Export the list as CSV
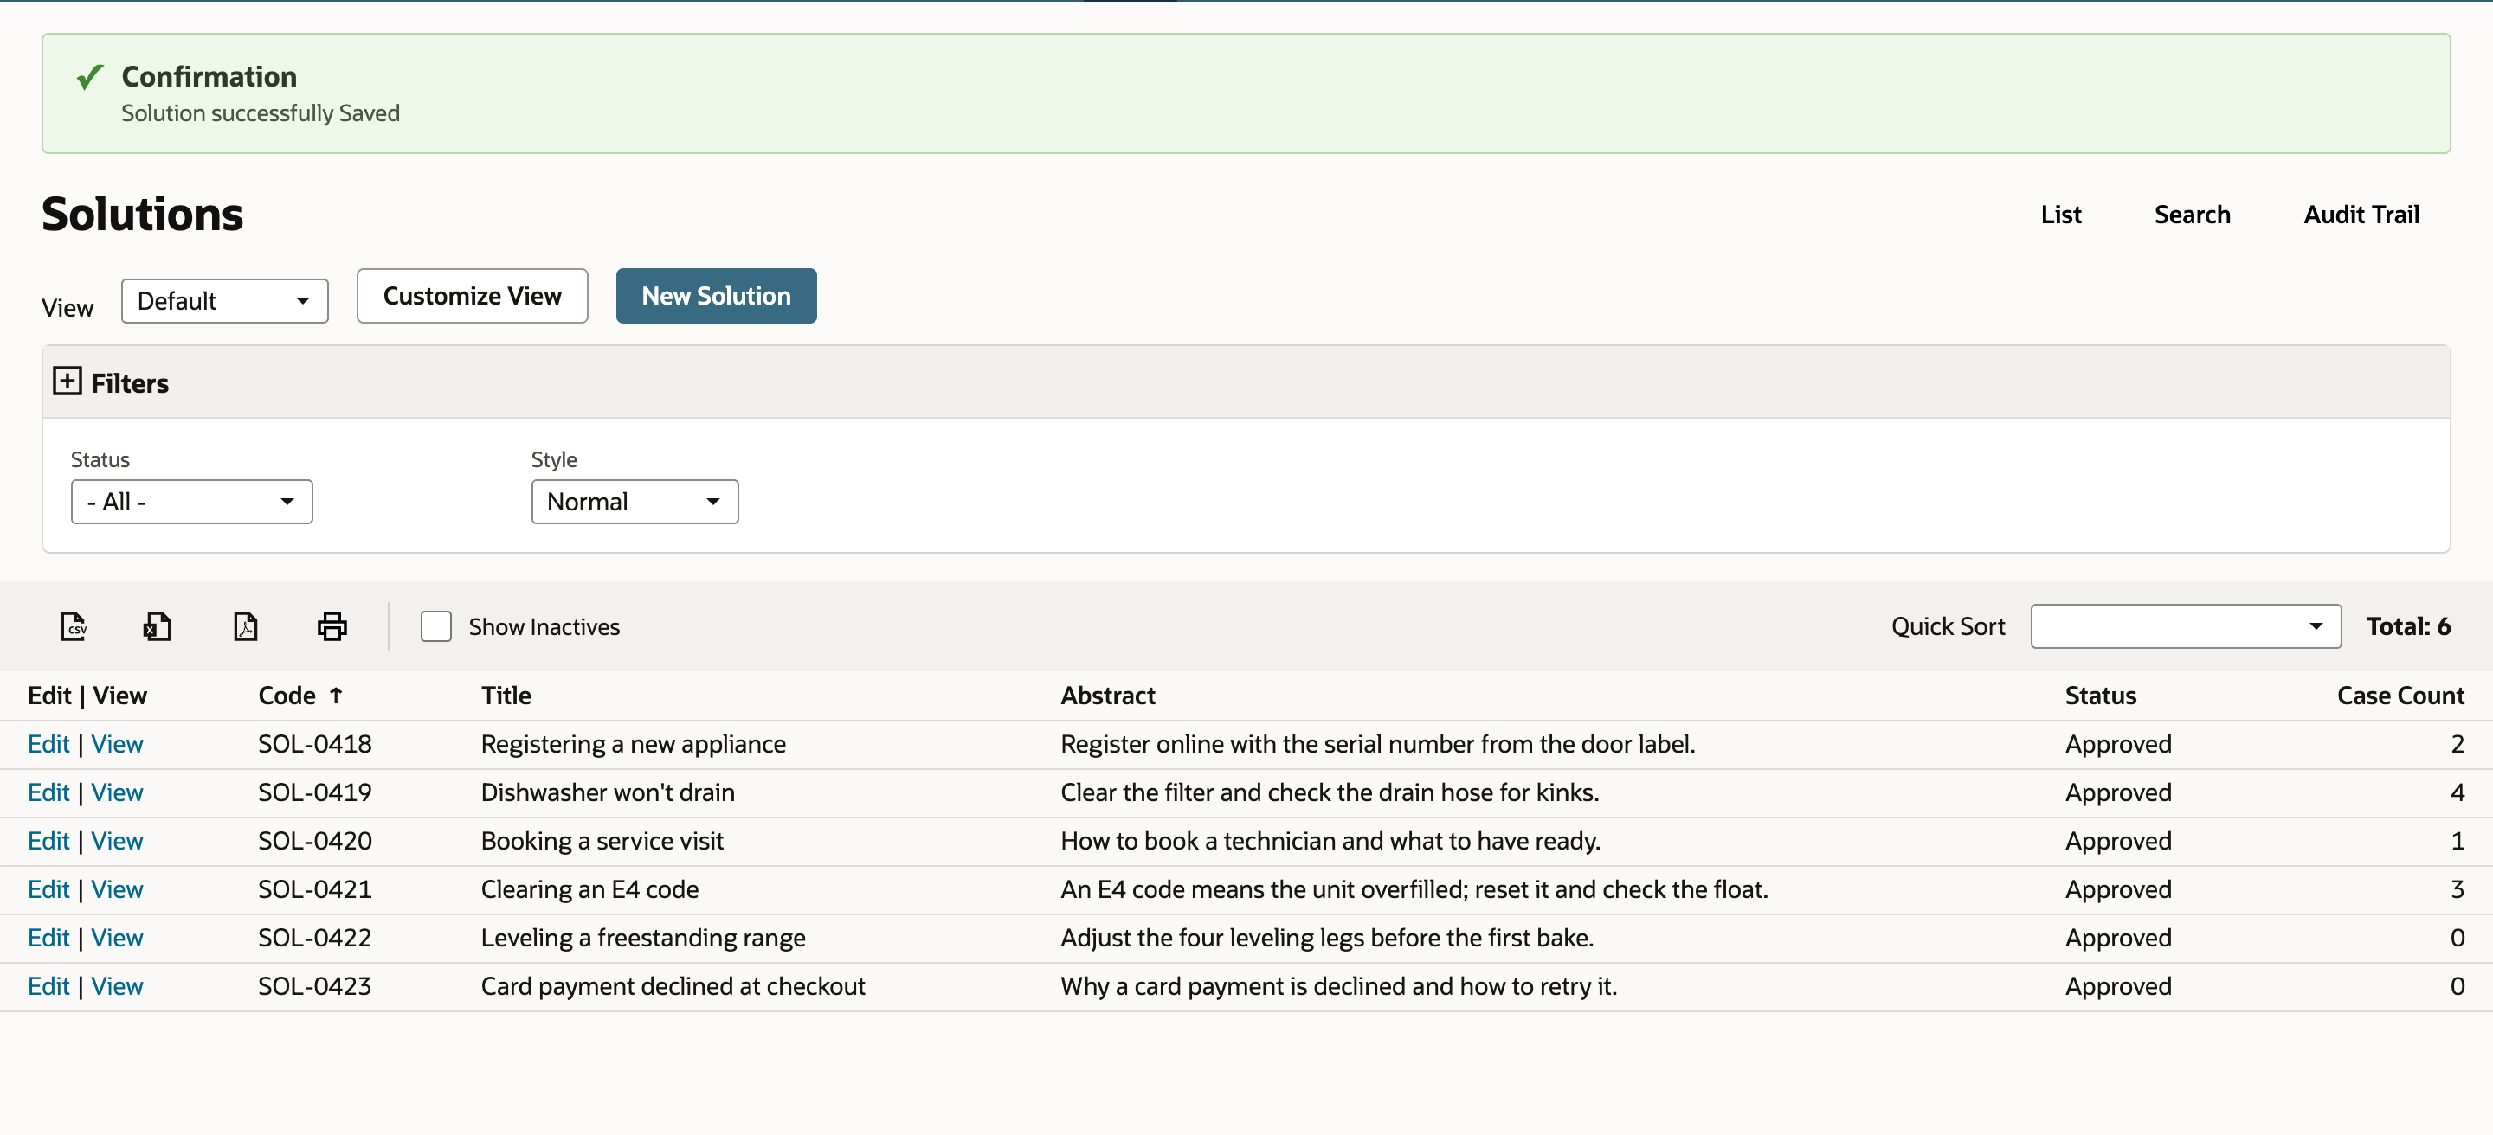The width and height of the screenshot is (2493, 1135). click(74, 626)
